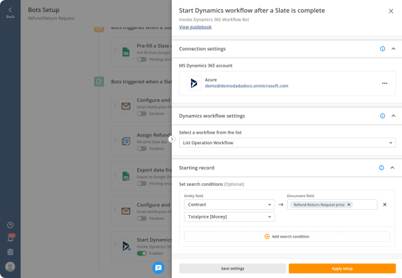Image resolution: width=402 pixels, height=278 pixels.
Task: Click the Assign Refund bot title
Action: tap(154, 135)
